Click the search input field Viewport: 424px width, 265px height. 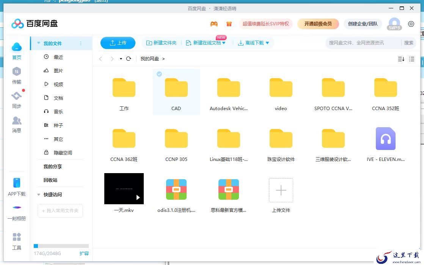point(363,43)
